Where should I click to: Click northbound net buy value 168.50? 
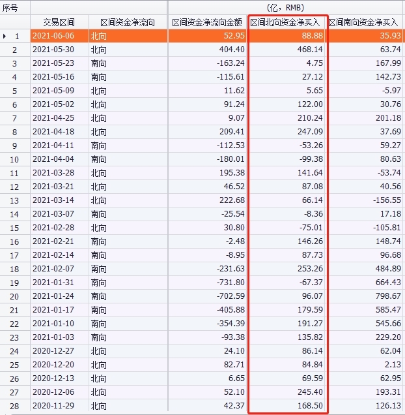point(286,406)
